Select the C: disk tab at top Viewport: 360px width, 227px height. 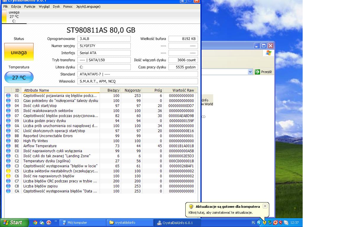(14, 17)
